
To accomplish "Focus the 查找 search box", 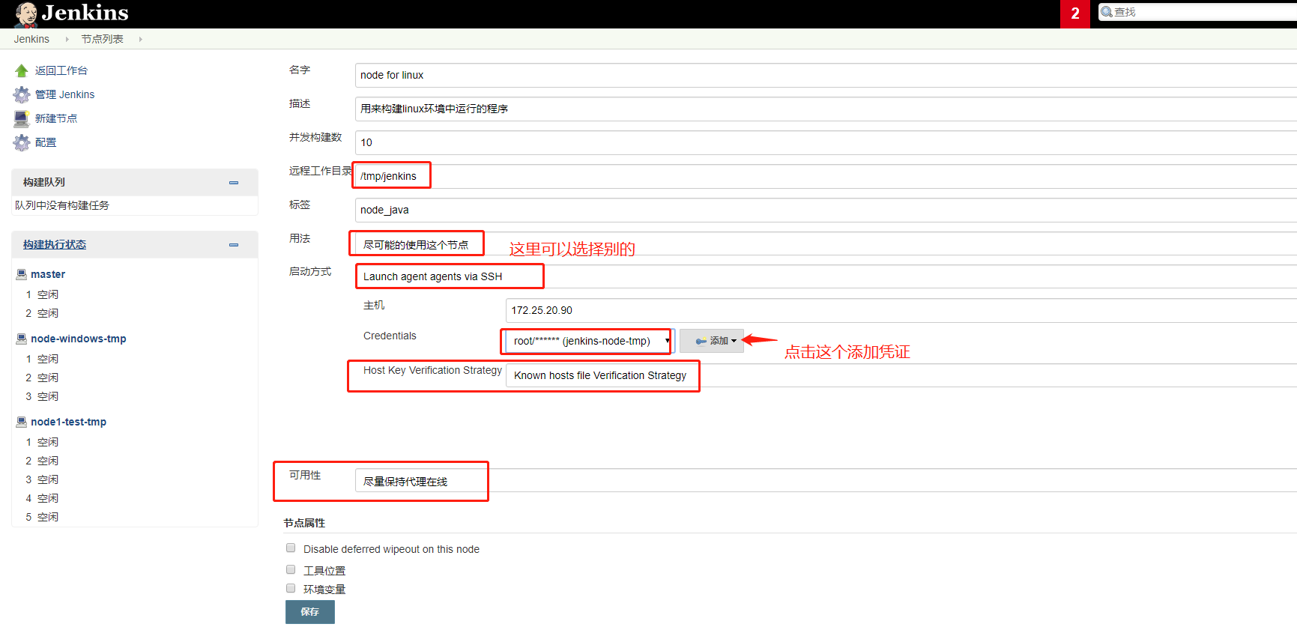I will click(1197, 12).
